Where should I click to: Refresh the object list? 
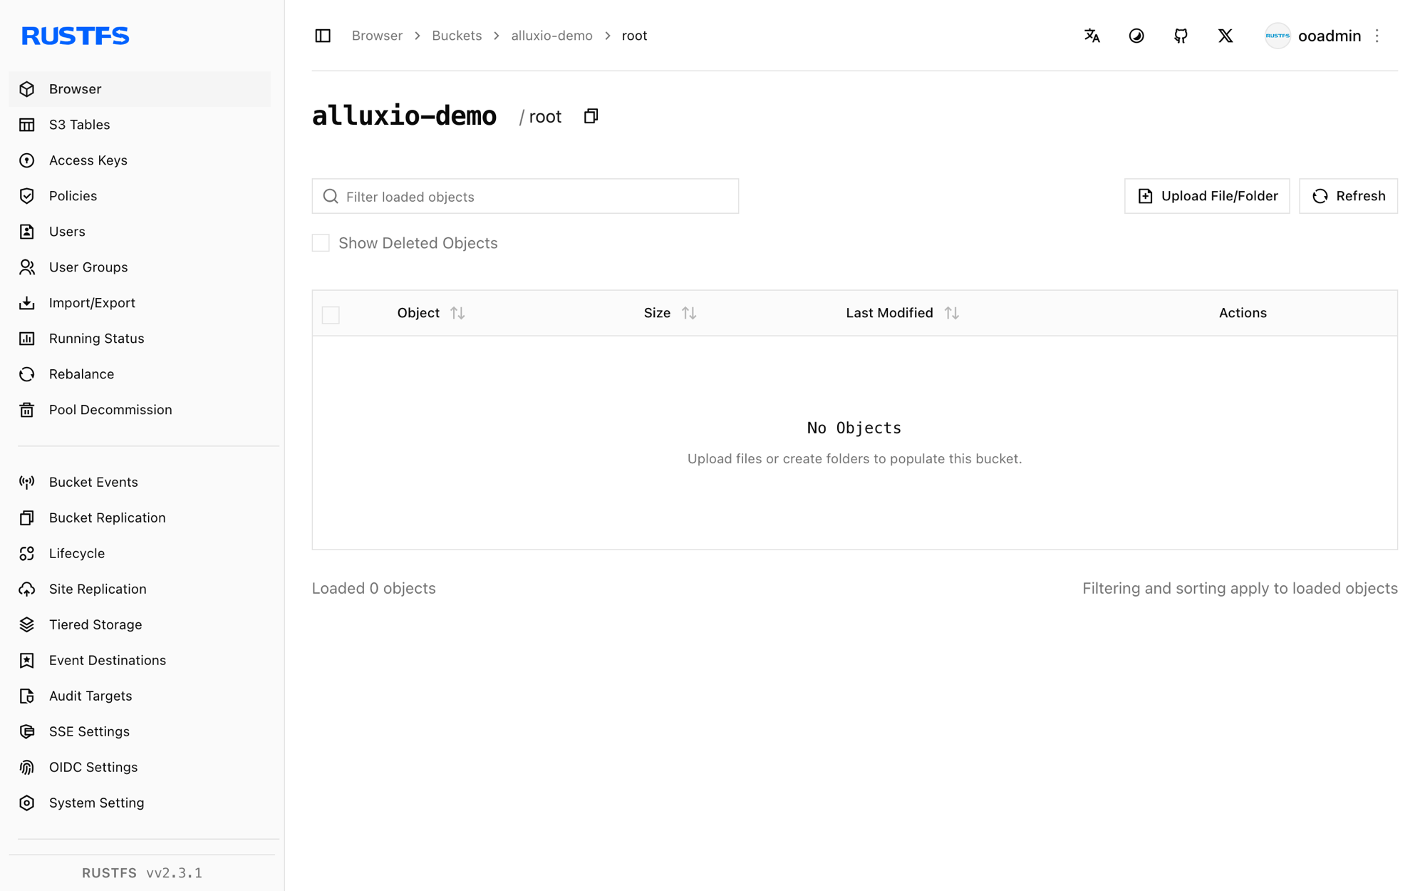click(1348, 196)
